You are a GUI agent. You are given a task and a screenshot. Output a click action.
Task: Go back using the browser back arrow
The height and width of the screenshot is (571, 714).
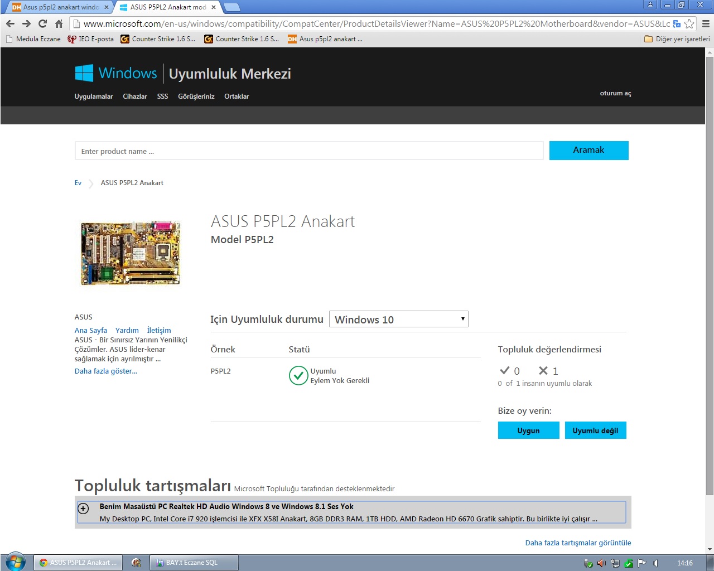[x=10, y=23]
